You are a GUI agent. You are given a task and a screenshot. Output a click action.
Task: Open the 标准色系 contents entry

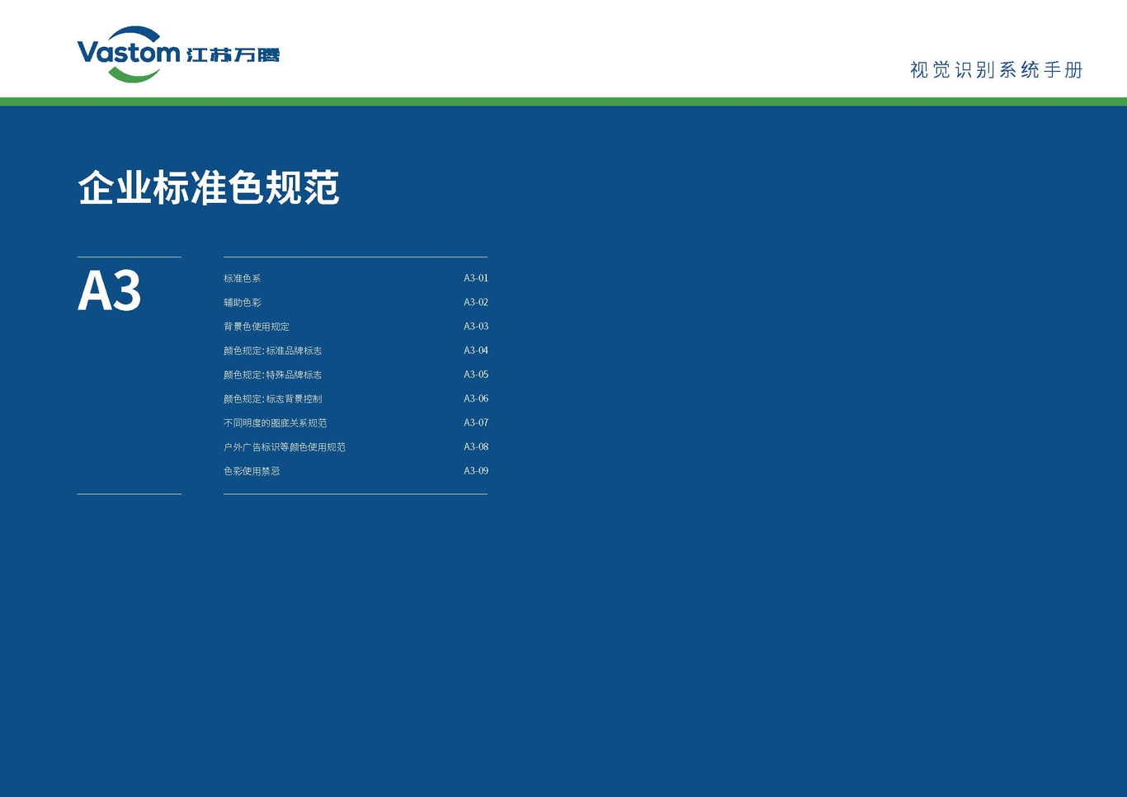(242, 279)
